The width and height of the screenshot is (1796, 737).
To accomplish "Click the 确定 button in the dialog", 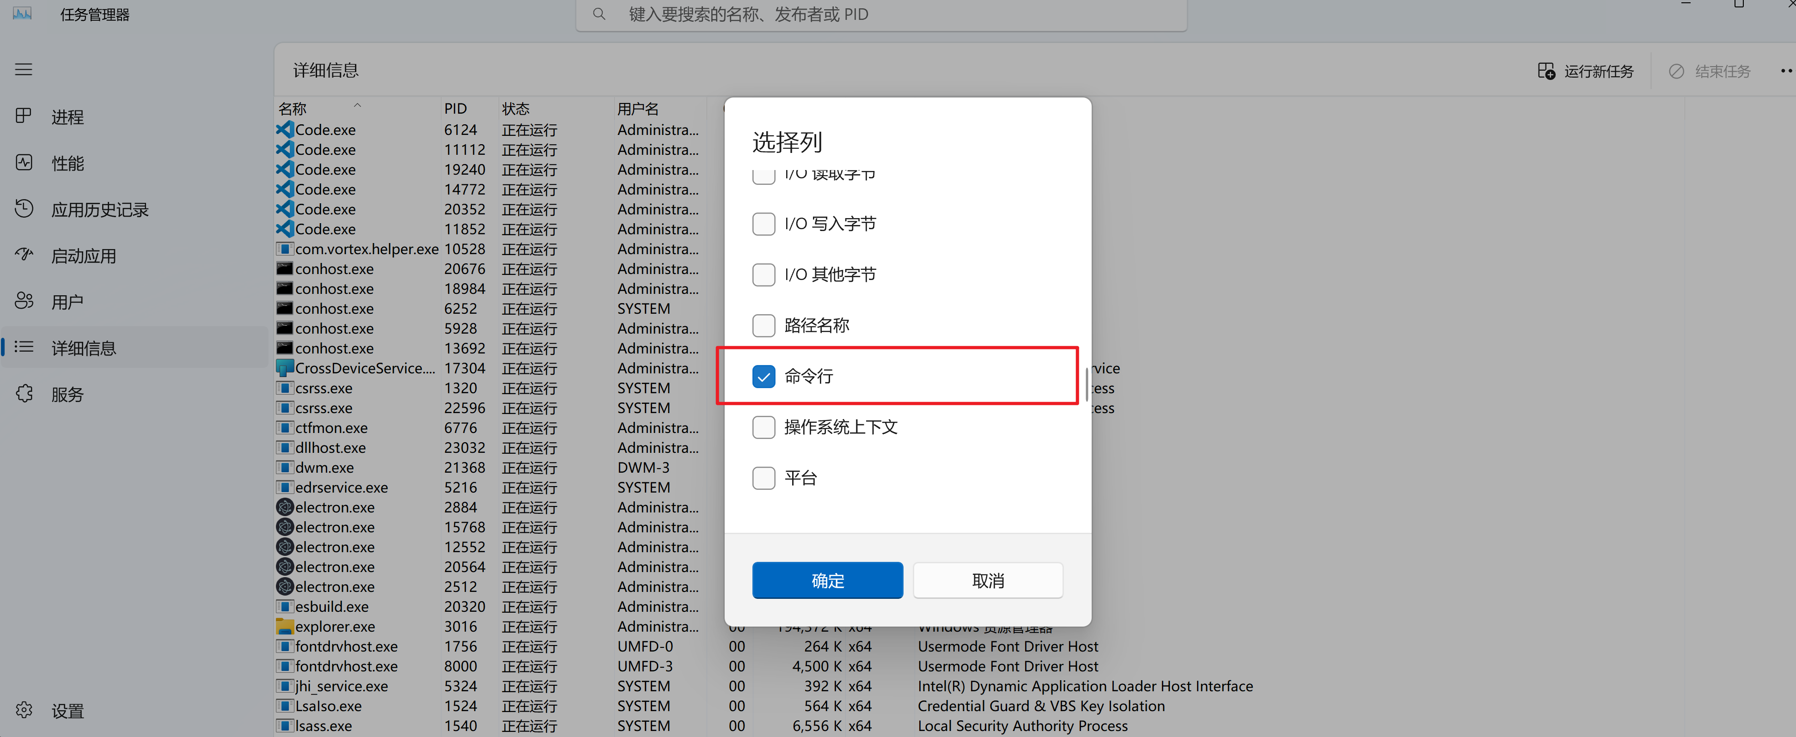I will pyautogui.click(x=828, y=580).
